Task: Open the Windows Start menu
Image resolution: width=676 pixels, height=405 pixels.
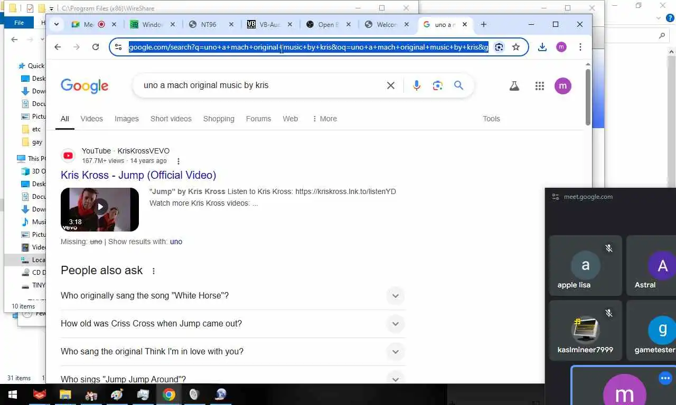Action: [13, 394]
